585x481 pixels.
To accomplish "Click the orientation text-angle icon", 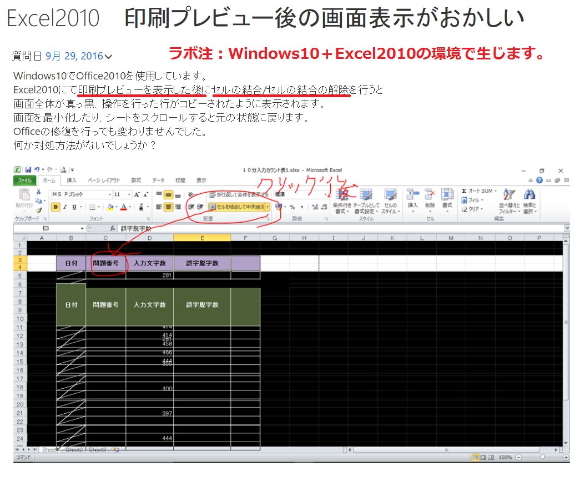I will (191, 194).
